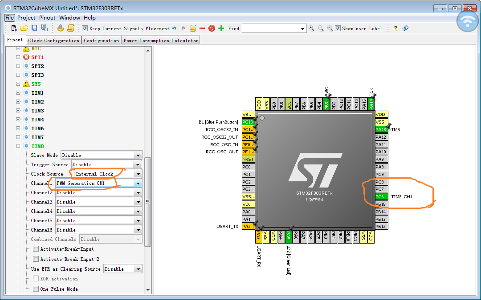Switch to the Clock Configuration tab
481x300 pixels.
(x=54, y=40)
